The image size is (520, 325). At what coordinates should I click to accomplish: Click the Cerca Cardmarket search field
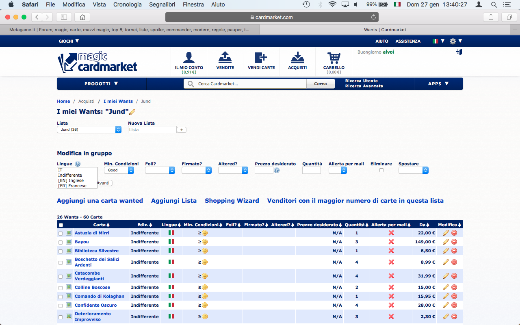pyautogui.click(x=245, y=84)
